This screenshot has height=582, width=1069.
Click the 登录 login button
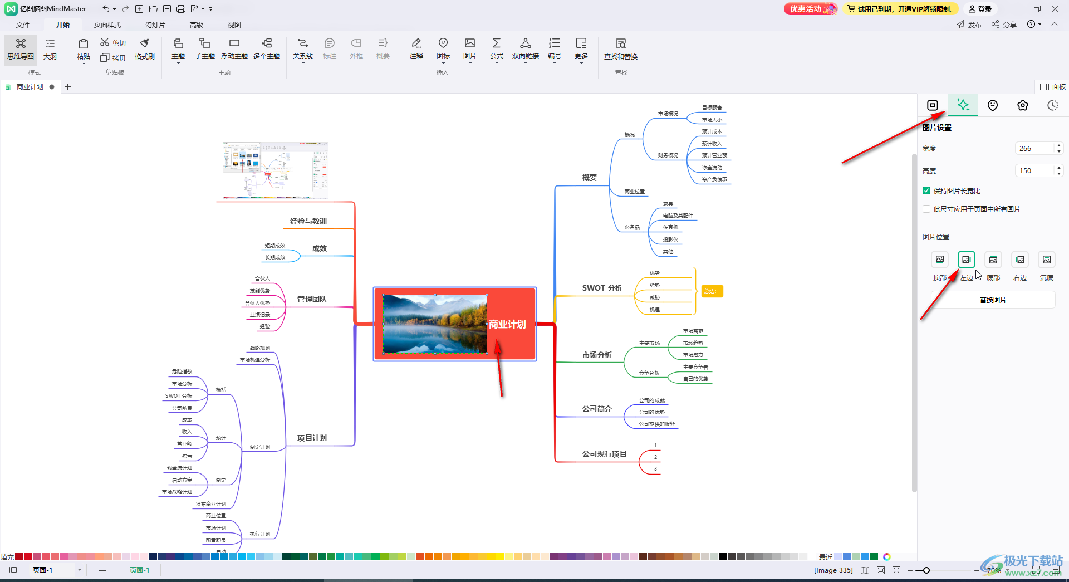click(x=980, y=9)
